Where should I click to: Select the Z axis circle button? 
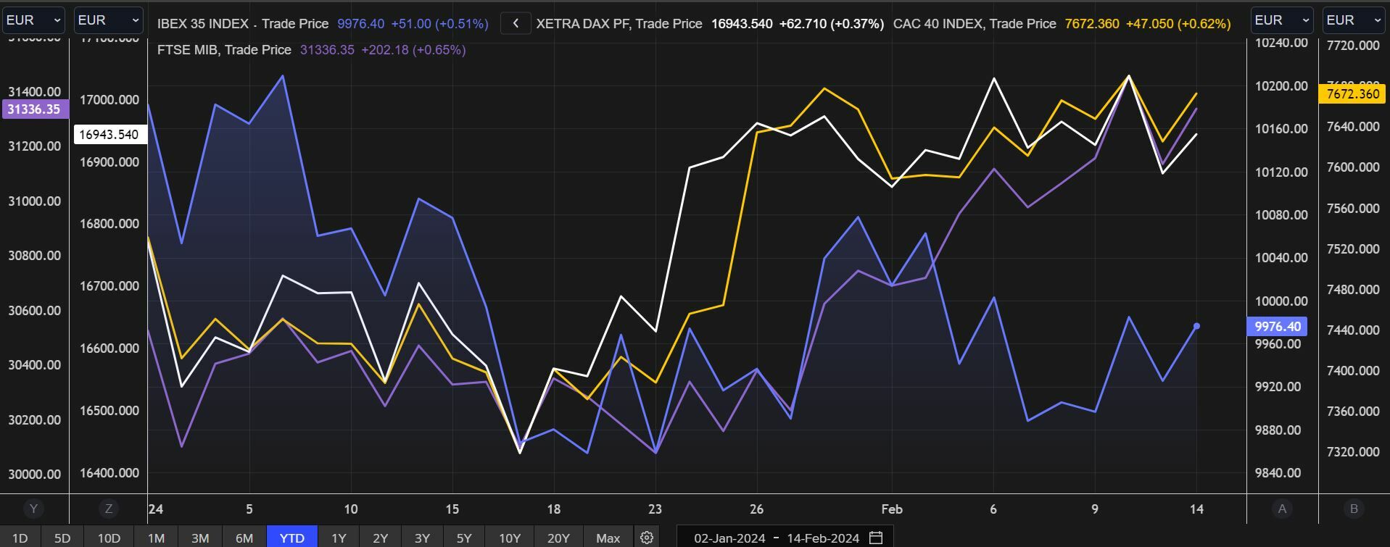[109, 509]
